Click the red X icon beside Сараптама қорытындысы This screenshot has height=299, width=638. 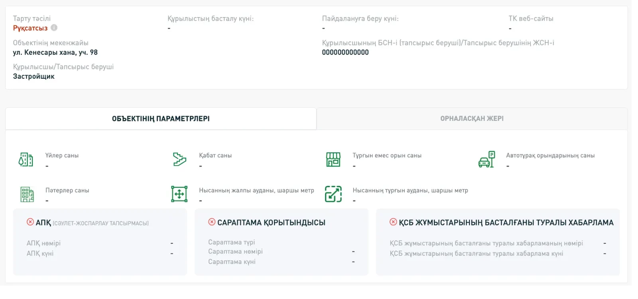click(212, 222)
